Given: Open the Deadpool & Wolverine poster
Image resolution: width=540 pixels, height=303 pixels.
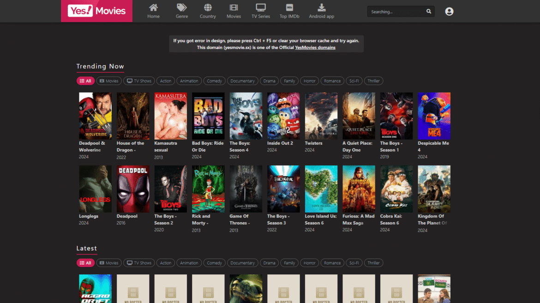Looking at the screenshot, I should (x=95, y=116).
